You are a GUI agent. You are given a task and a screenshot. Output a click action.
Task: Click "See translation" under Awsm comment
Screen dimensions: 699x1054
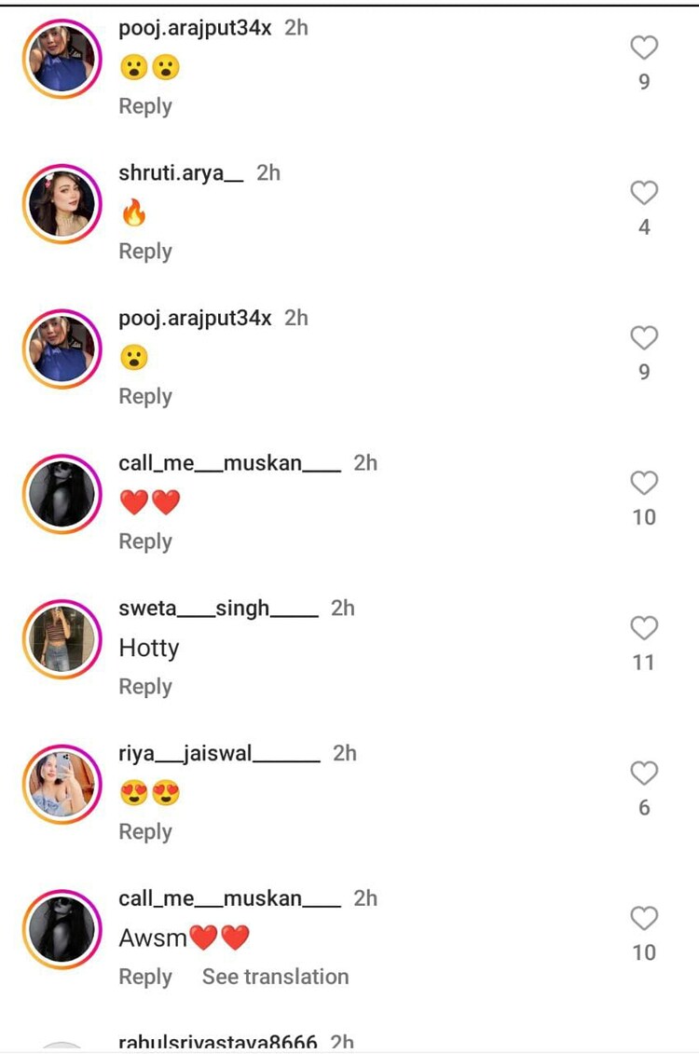275,977
